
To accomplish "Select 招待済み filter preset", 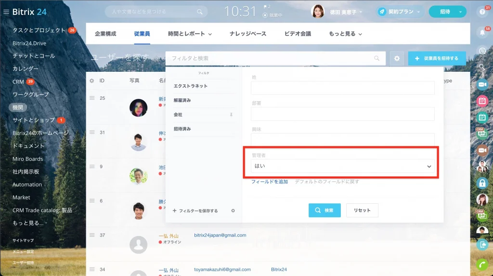I will pos(182,129).
